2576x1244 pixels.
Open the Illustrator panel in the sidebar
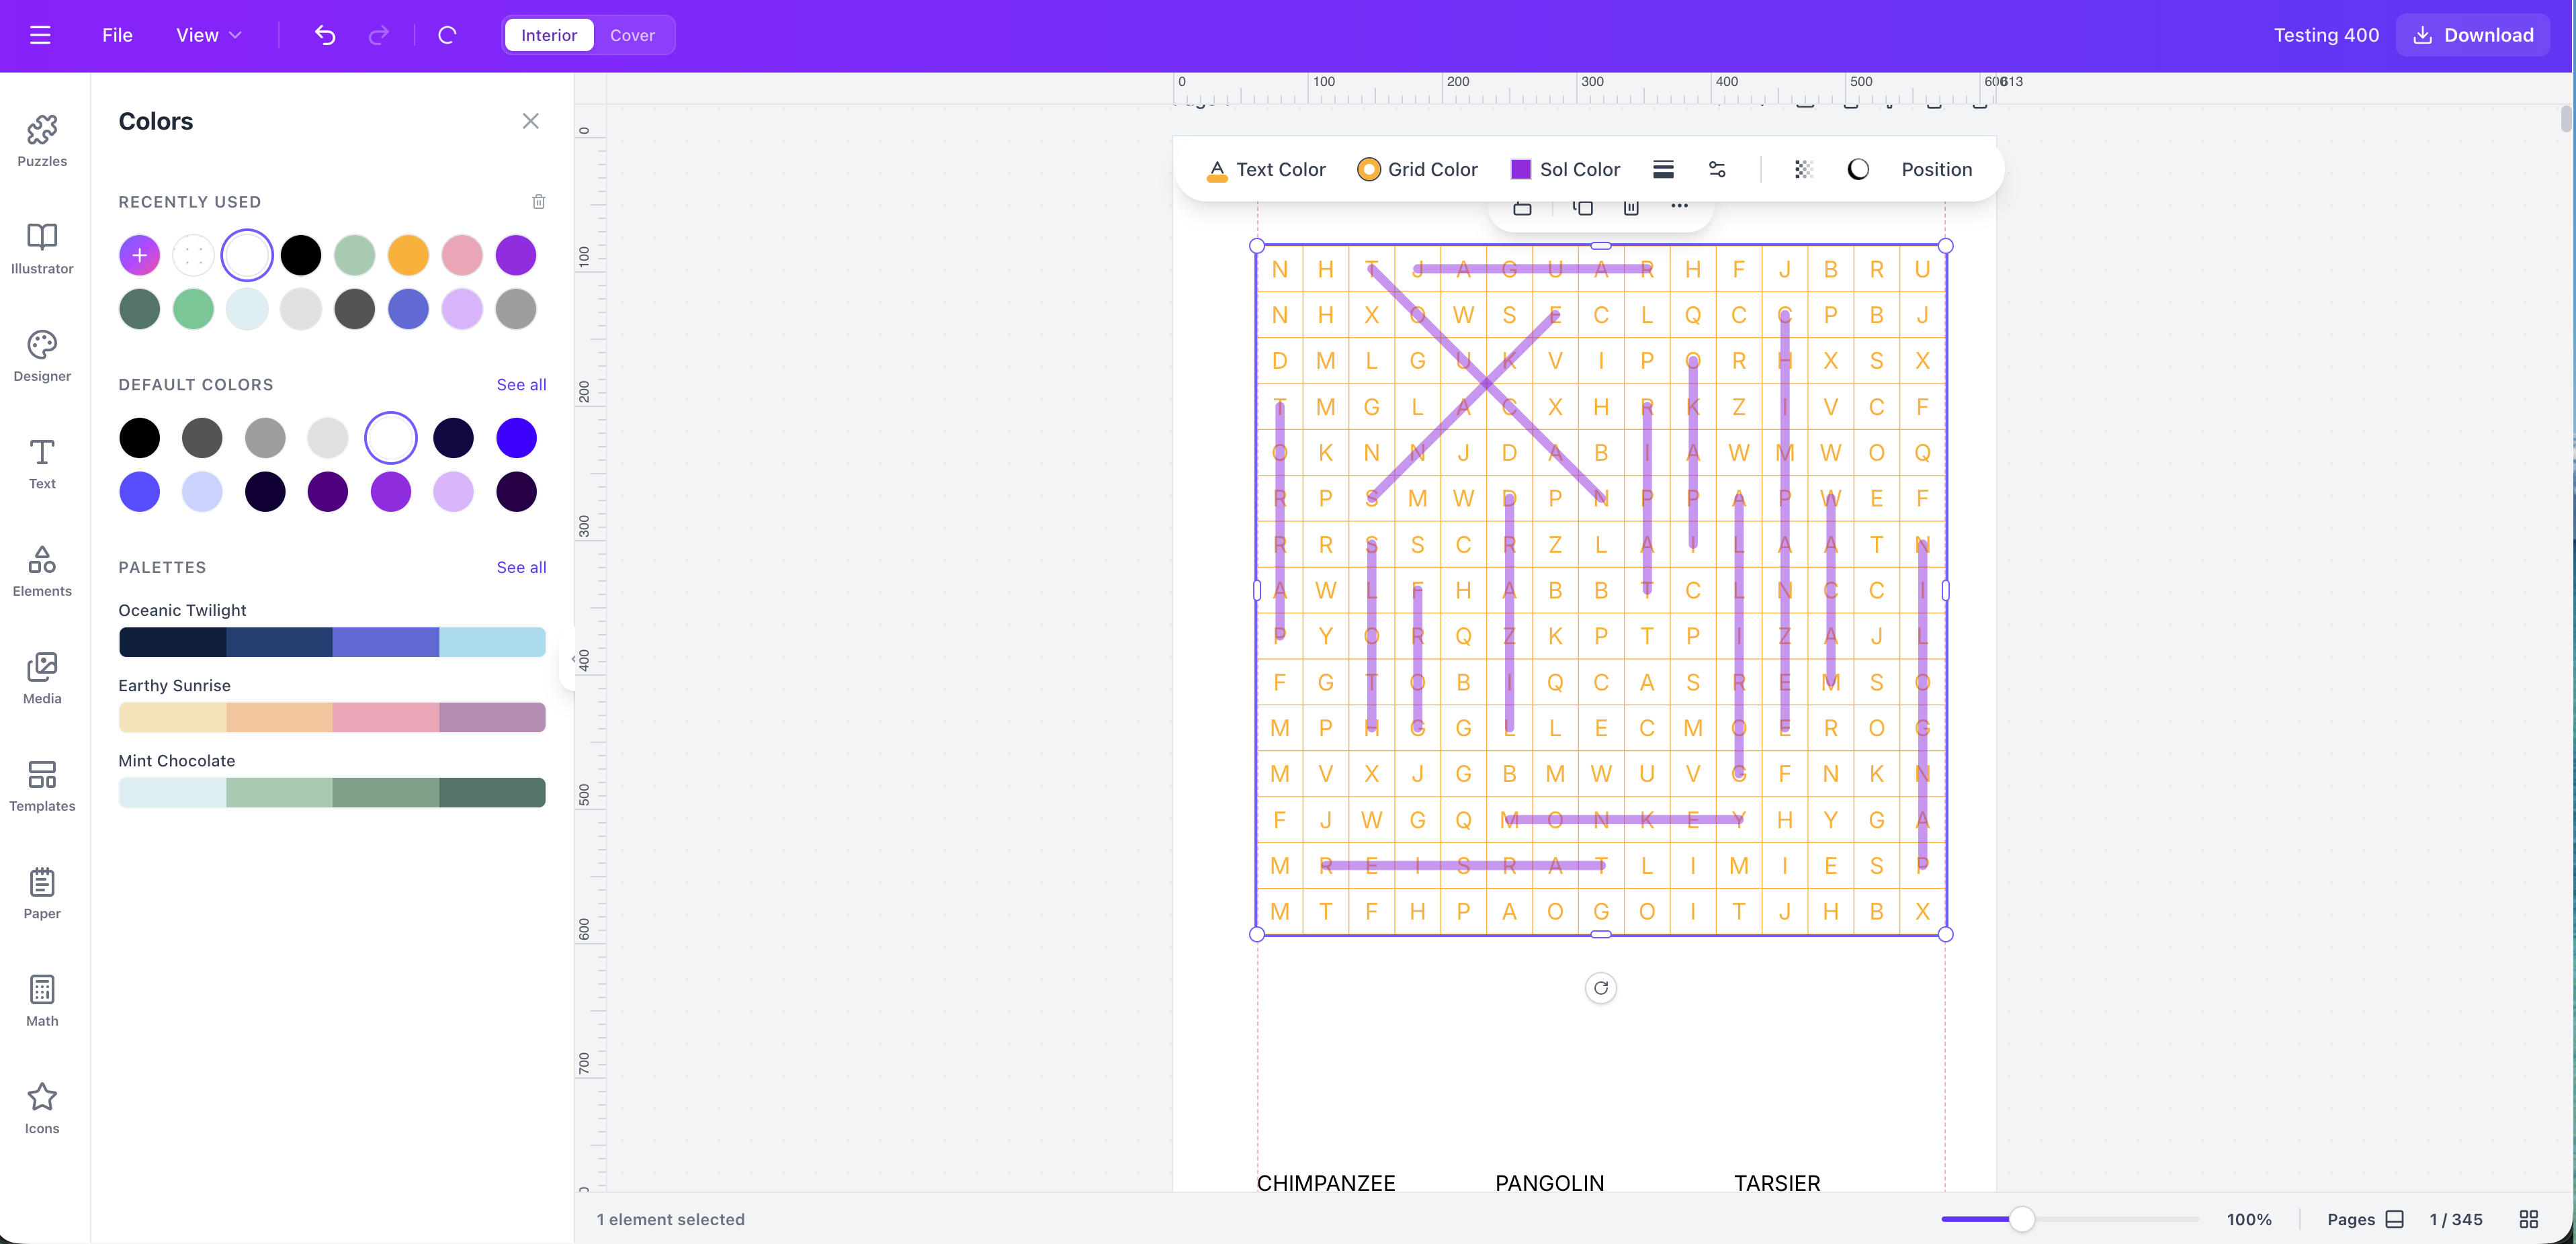41,248
